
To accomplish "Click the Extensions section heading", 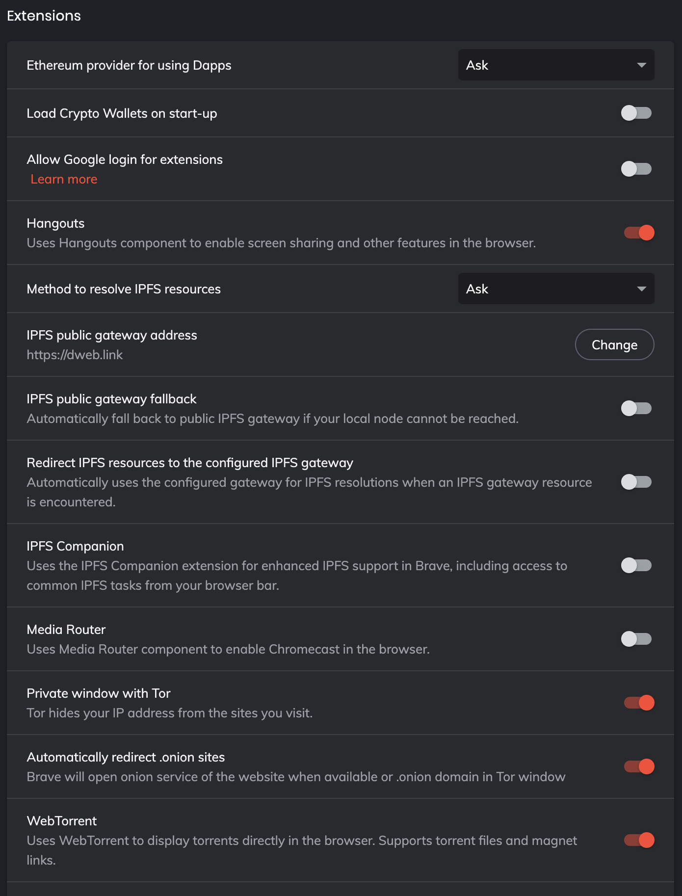I will point(44,16).
